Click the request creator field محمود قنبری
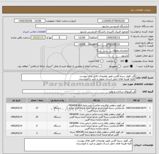The height and width of the screenshot is (154, 159). (87, 32)
